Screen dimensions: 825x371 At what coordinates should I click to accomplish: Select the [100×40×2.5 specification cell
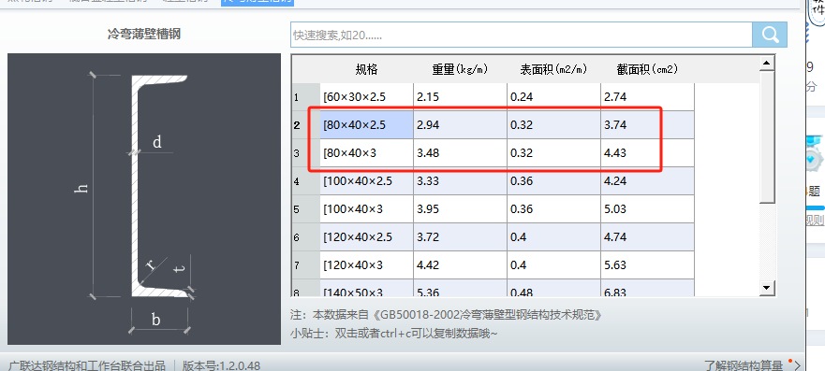(367, 181)
